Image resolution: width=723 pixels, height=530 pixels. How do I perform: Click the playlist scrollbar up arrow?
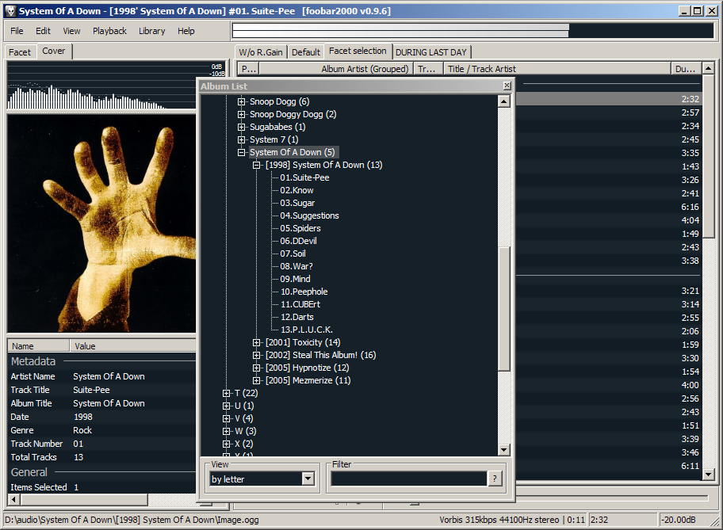tap(708, 68)
